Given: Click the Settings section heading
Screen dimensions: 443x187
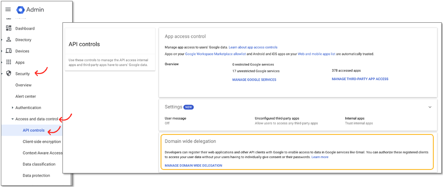Looking at the screenshot, I should pos(173,107).
